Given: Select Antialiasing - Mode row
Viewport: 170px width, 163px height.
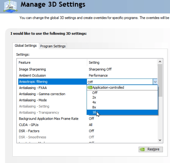Looking at the screenshot, I should tap(52, 100).
